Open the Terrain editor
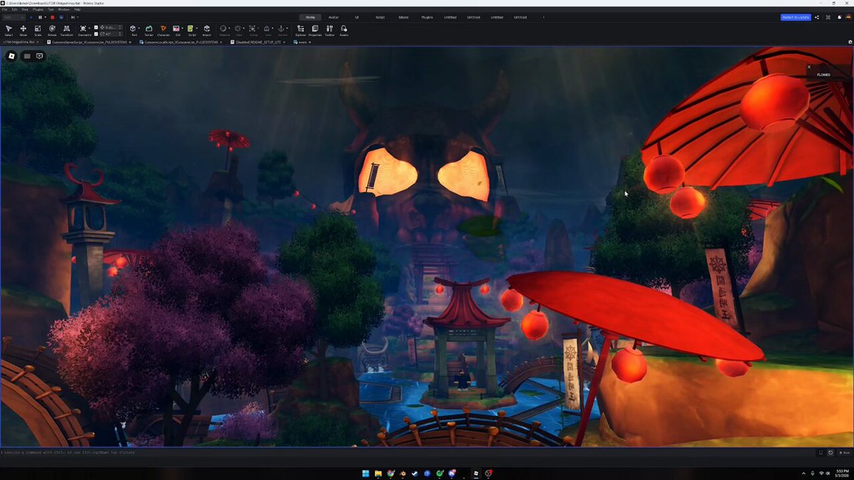This screenshot has width=854, height=480. pos(149,30)
